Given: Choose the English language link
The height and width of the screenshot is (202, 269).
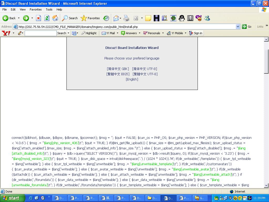Looking at the screenshot, I should (x=132, y=79).
